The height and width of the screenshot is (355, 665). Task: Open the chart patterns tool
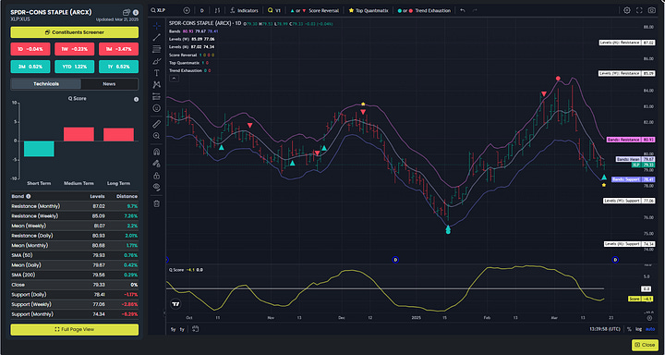[156, 84]
